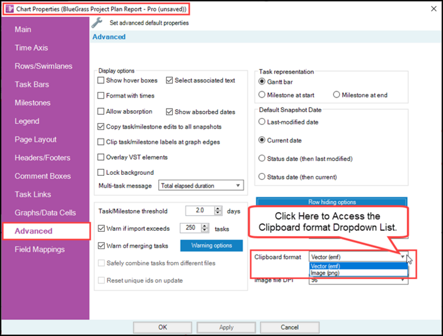Image resolution: width=443 pixels, height=336 pixels.
Task: Toggle Warn of merging tasks
Action: [101, 246]
